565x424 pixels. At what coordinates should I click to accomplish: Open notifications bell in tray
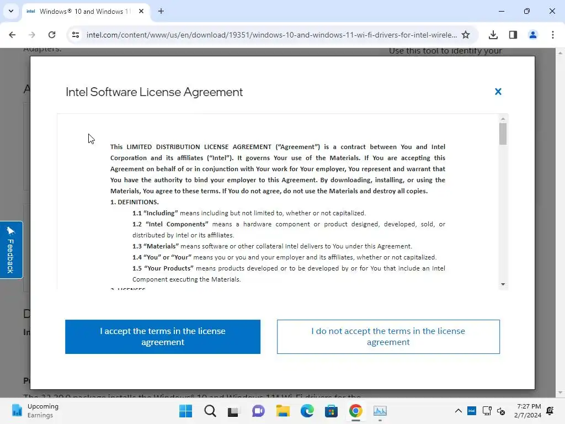point(550,411)
